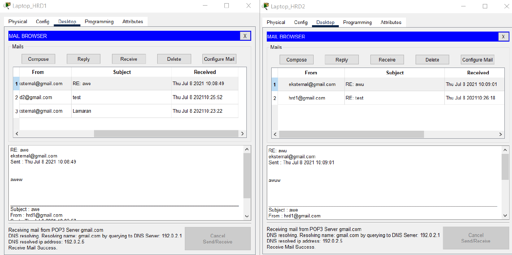
Task: Cancel Send/Receive on Laptop_HRD2
Action: [x=476, y=238]
